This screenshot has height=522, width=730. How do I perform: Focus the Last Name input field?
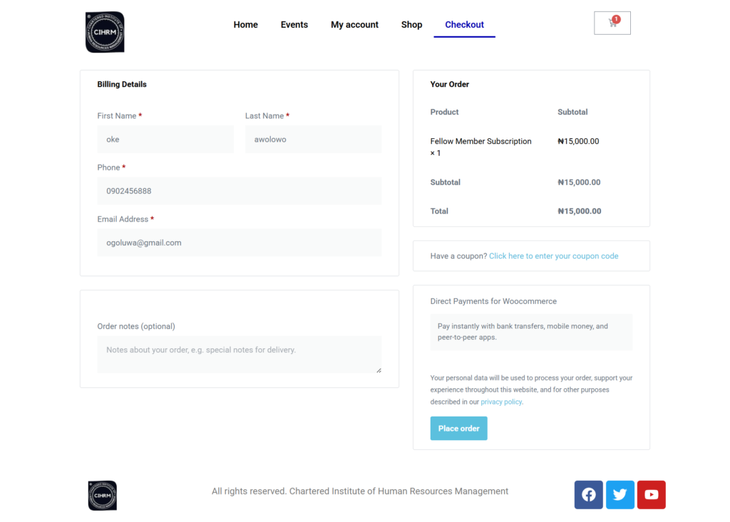[313, 140]
